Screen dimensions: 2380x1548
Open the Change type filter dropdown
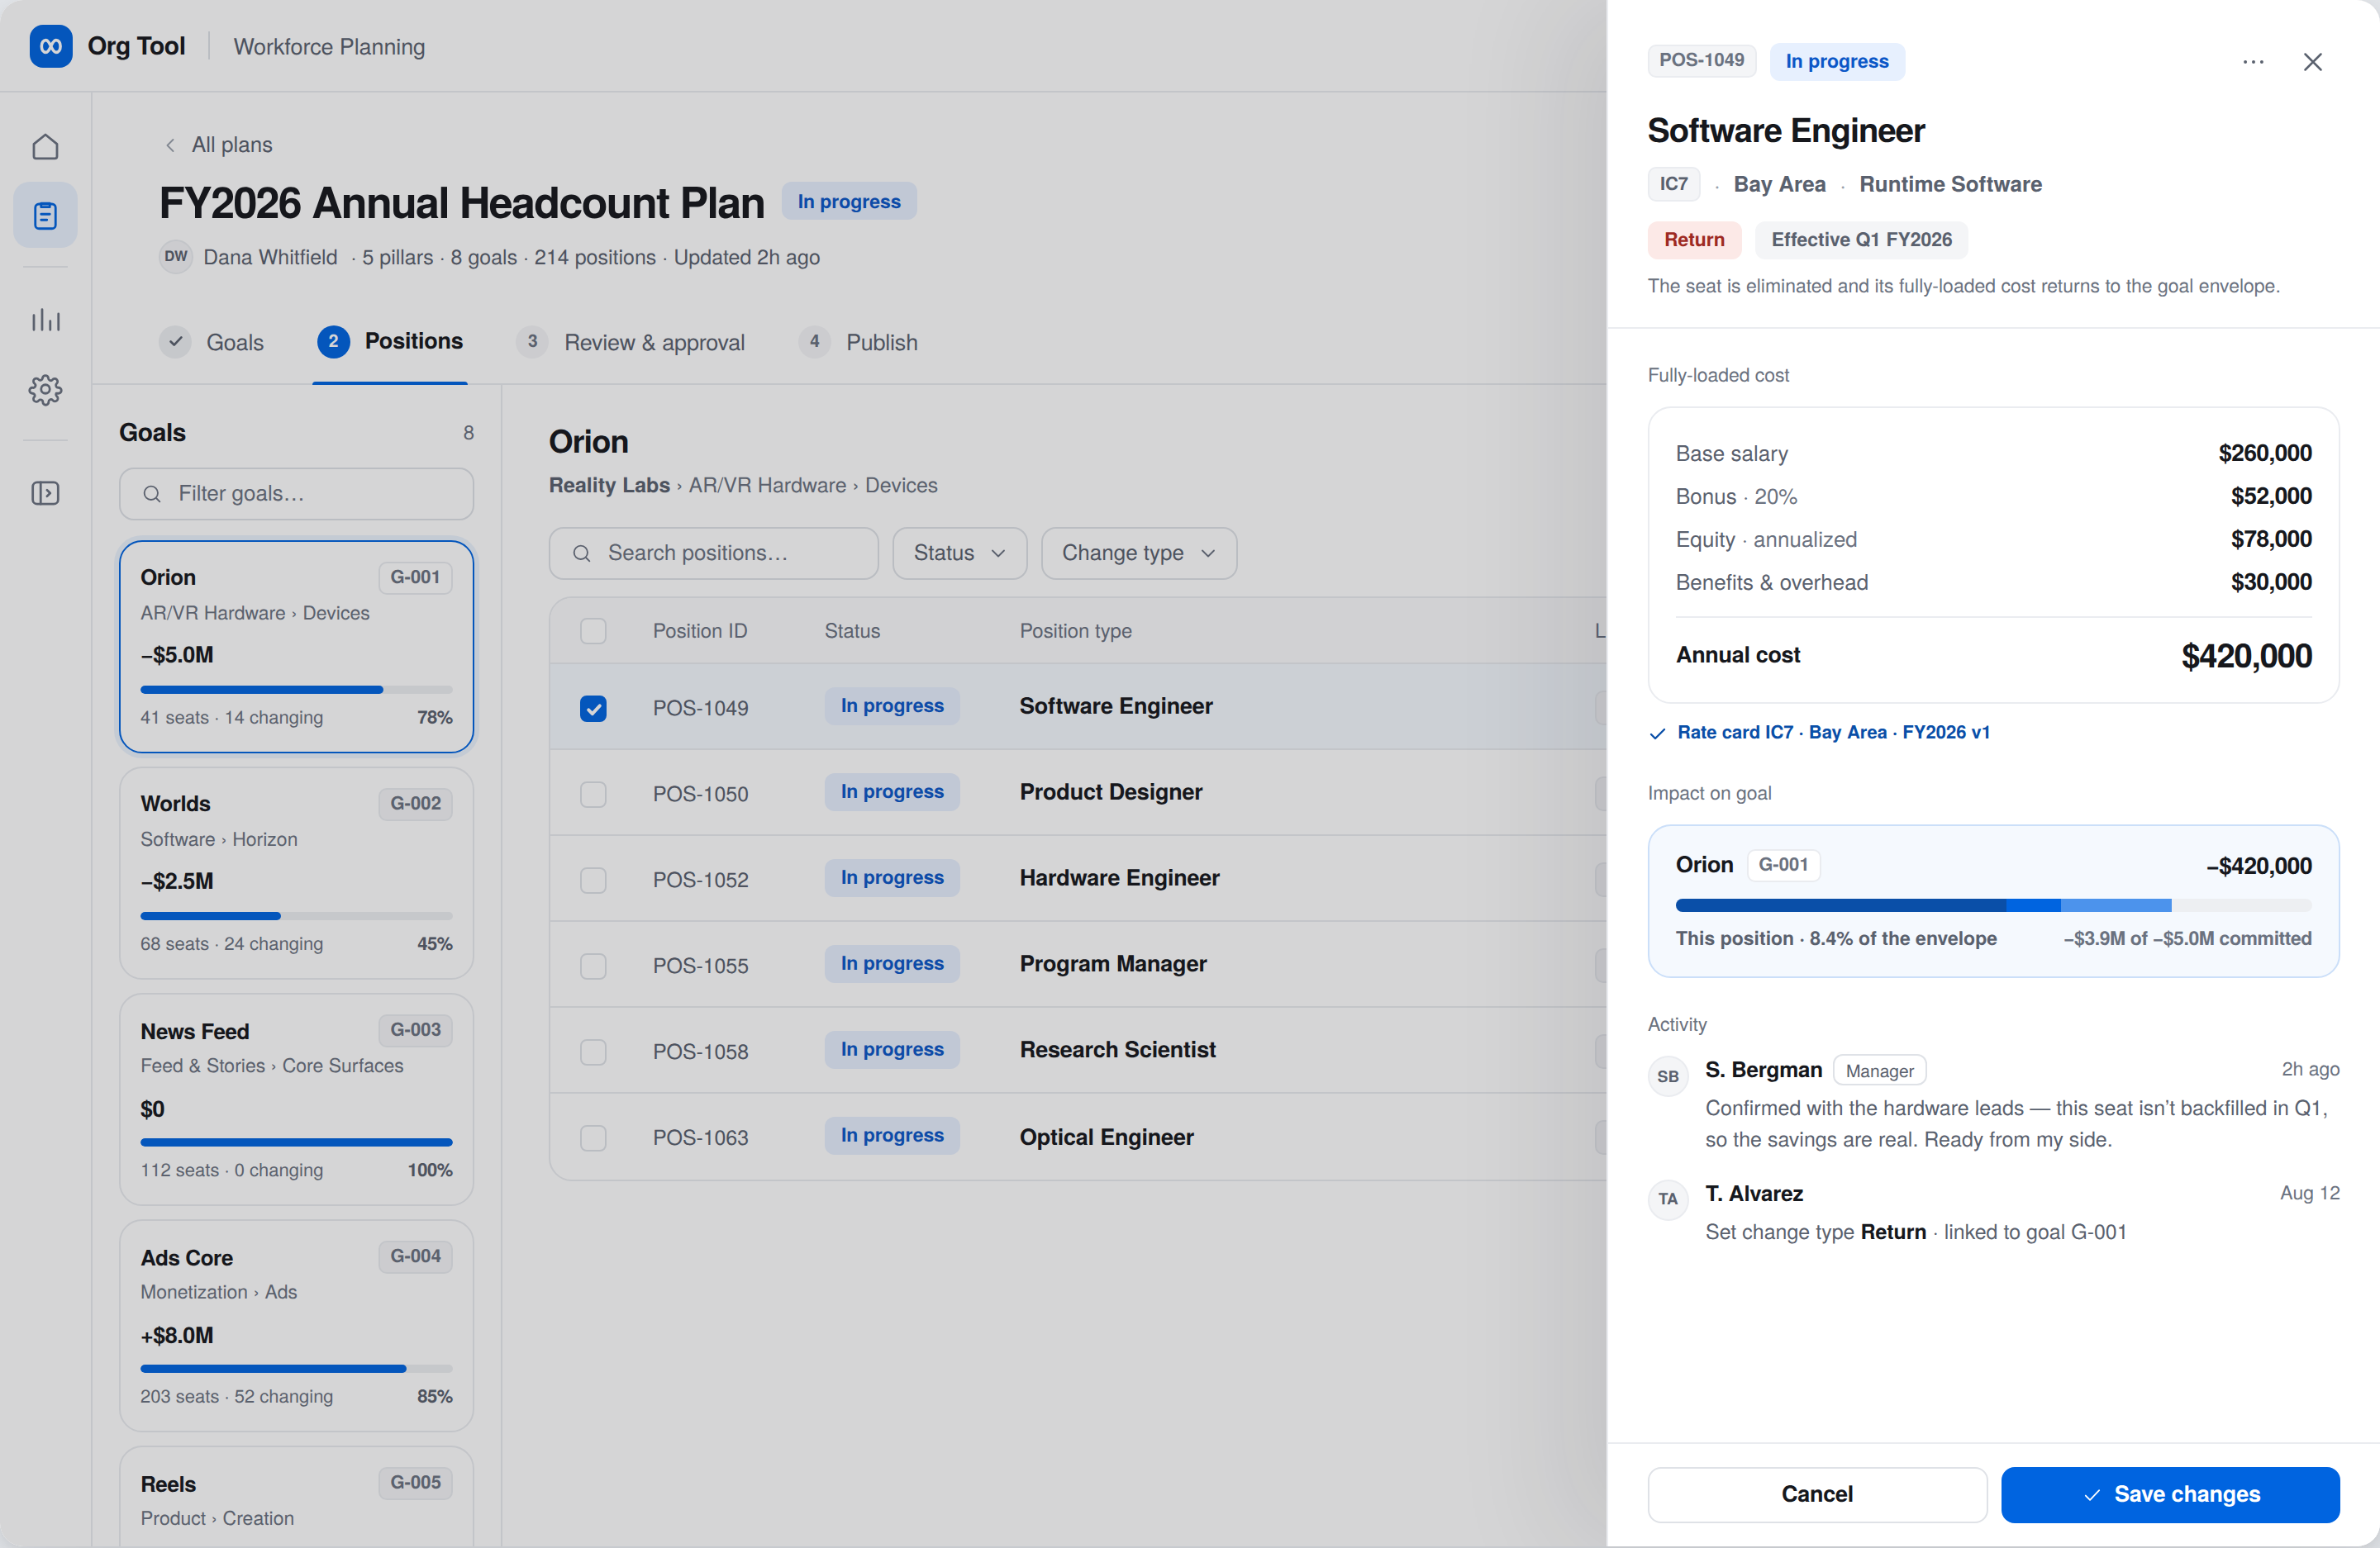[1138, 553]
